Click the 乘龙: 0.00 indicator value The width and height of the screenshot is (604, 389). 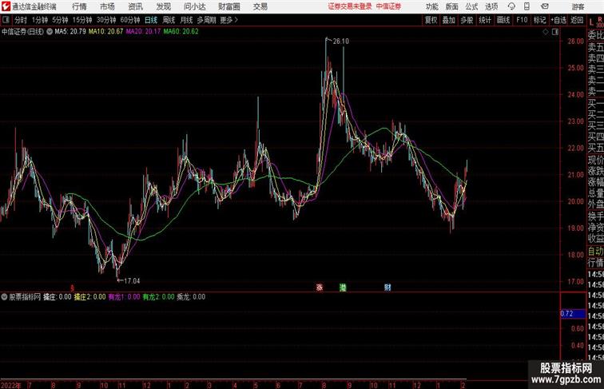pos(191,297)
